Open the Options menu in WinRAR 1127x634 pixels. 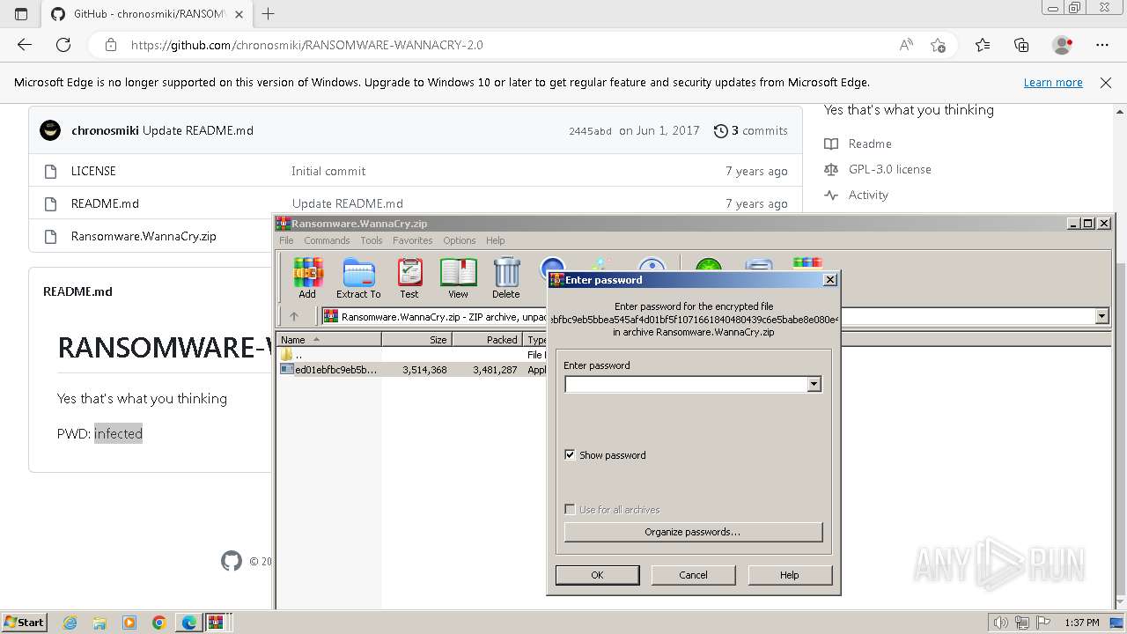point(459,240)
